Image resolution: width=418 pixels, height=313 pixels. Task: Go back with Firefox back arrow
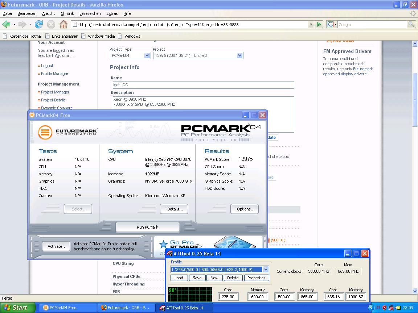(x=6, y=25)
